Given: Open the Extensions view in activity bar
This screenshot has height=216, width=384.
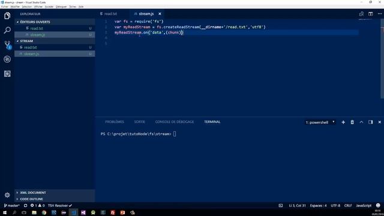Looking at the screenshot, I should (7, 74).
